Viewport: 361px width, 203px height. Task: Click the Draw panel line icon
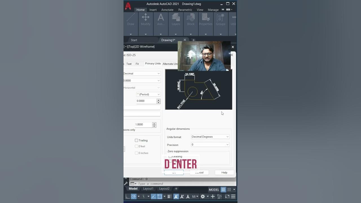(131, 17)
